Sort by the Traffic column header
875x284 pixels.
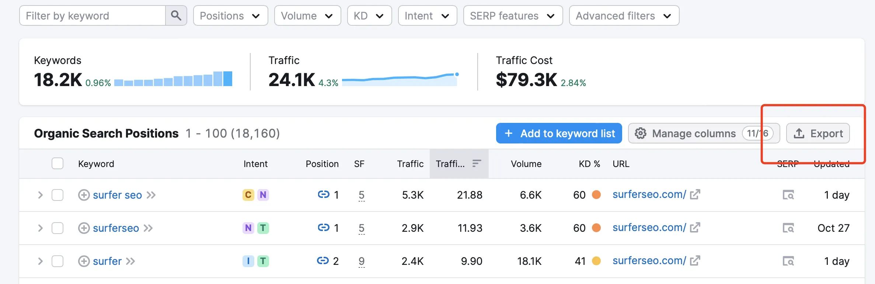pos(410,164)
